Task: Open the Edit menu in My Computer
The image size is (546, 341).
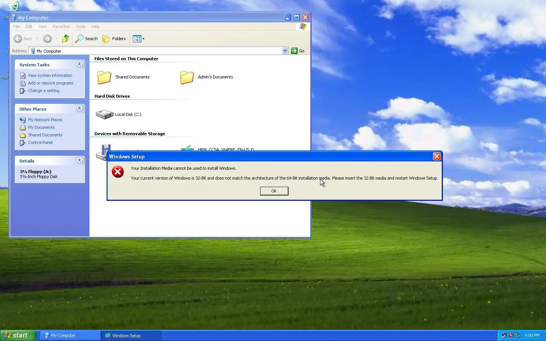Action: pos(29,27)
